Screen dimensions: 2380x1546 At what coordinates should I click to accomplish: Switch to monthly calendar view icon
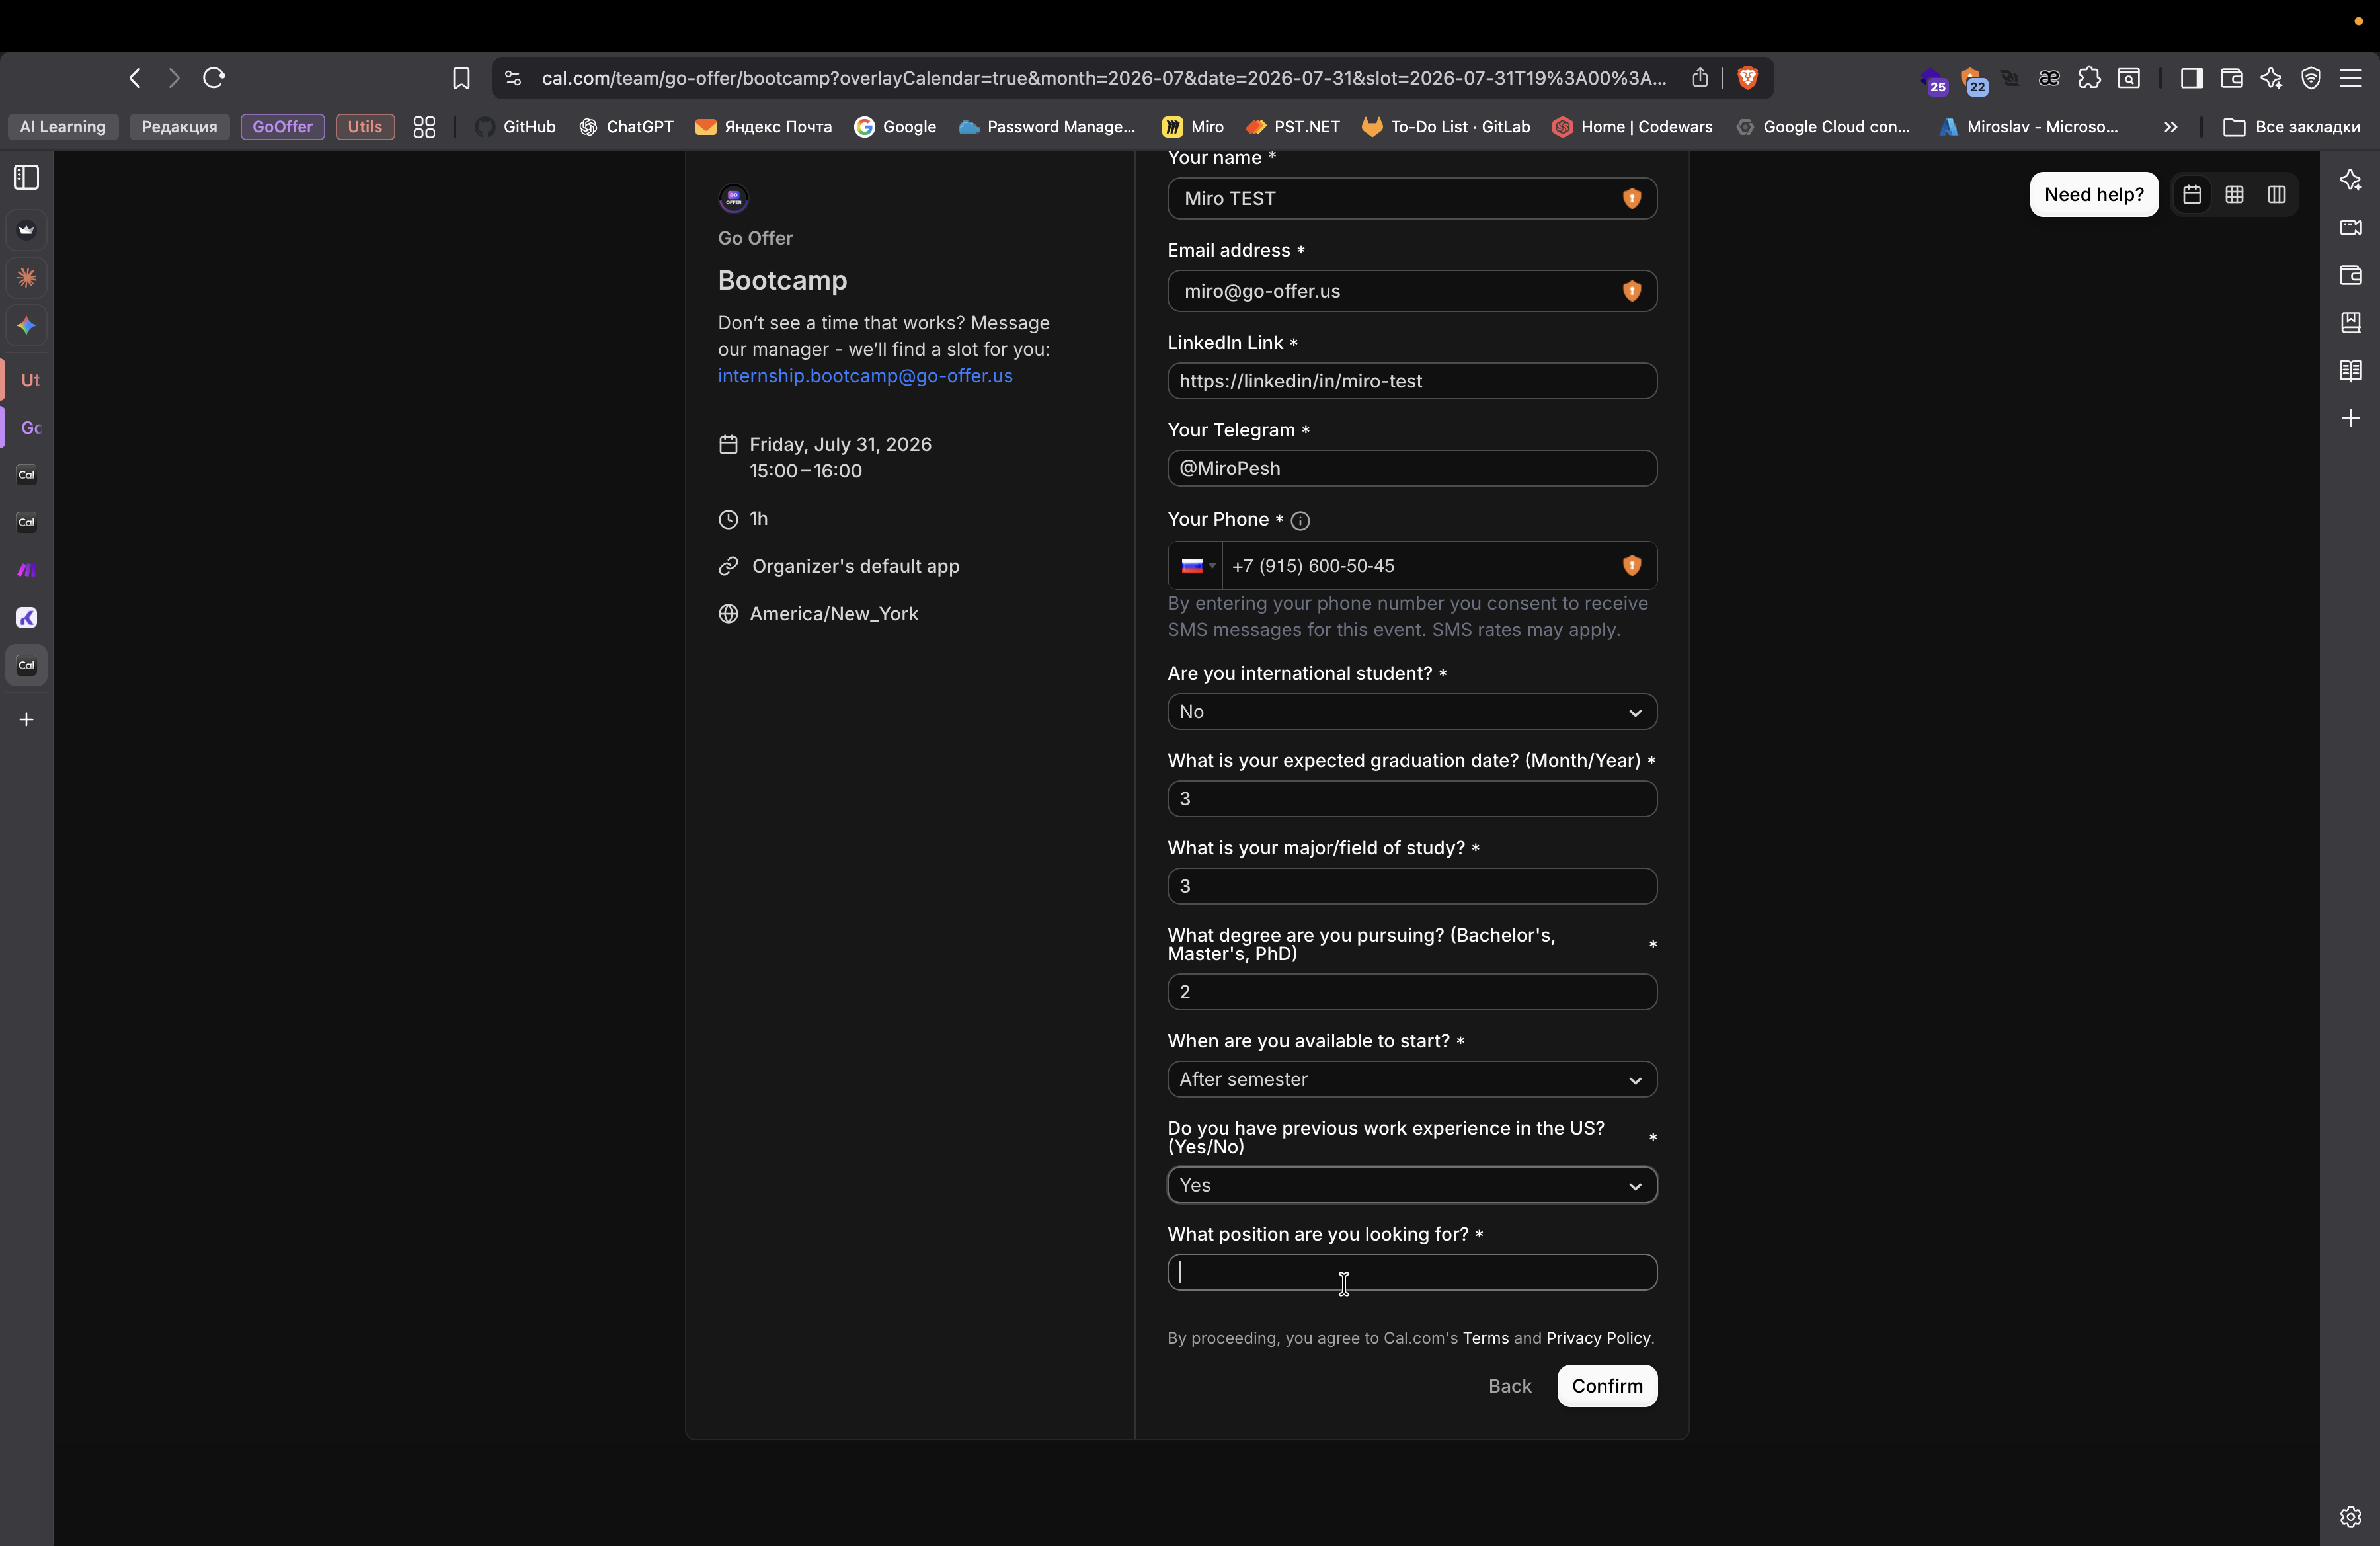pyautogui.click(x=2192, y=195)
